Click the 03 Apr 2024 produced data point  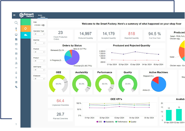pos(135,52)
